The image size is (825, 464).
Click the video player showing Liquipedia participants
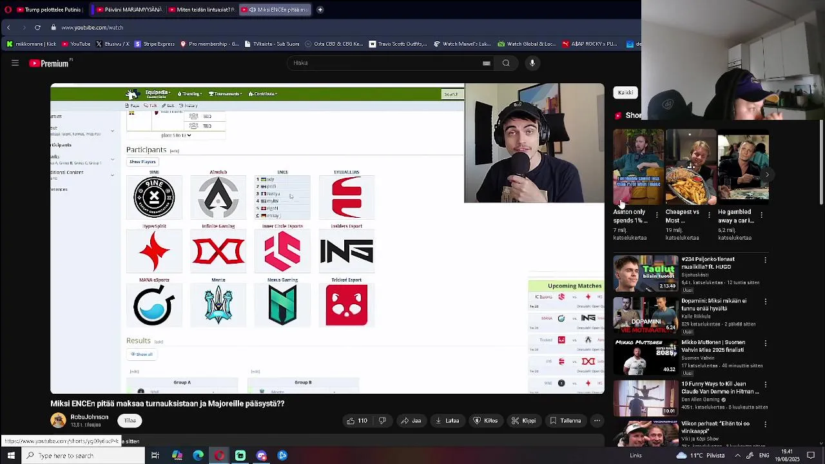327,238
